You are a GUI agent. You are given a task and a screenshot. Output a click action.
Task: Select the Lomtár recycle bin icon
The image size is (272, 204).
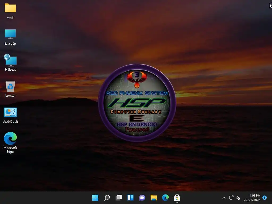click(10, 89)
